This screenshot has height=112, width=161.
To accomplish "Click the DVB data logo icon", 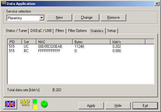I will (25, 103).
